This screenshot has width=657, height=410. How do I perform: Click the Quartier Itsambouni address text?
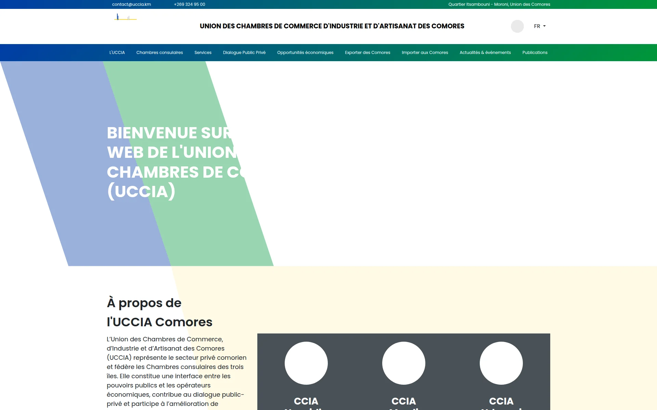(499, 4)
